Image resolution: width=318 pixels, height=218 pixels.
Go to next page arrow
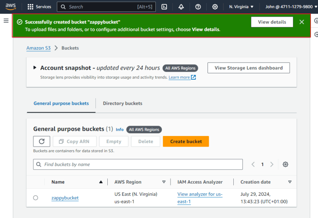pyautogui.click(x=272, y=164)
